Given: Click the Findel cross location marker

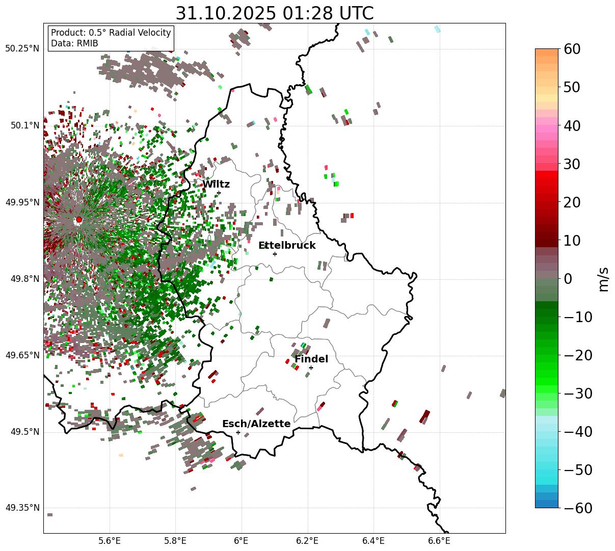Looking at the screenshot, I should [311, 368].
